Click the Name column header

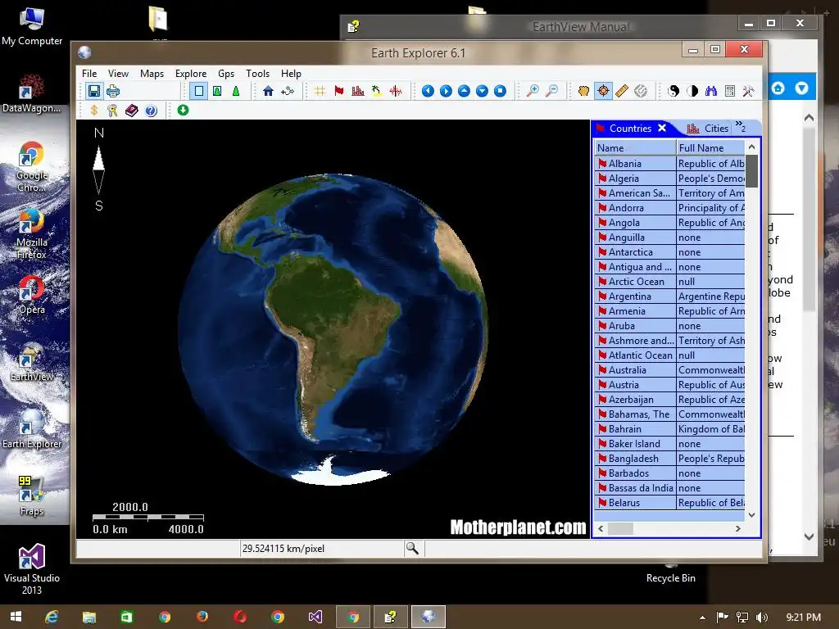tap(635, 147)
